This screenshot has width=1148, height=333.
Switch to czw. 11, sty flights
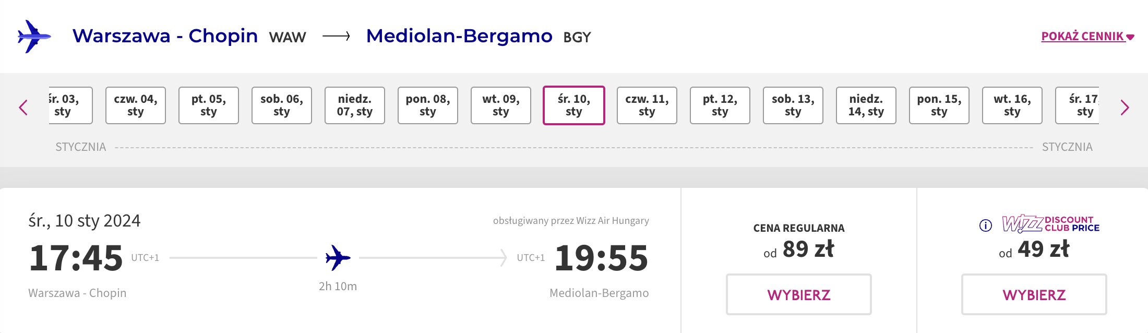coord(647,105)
